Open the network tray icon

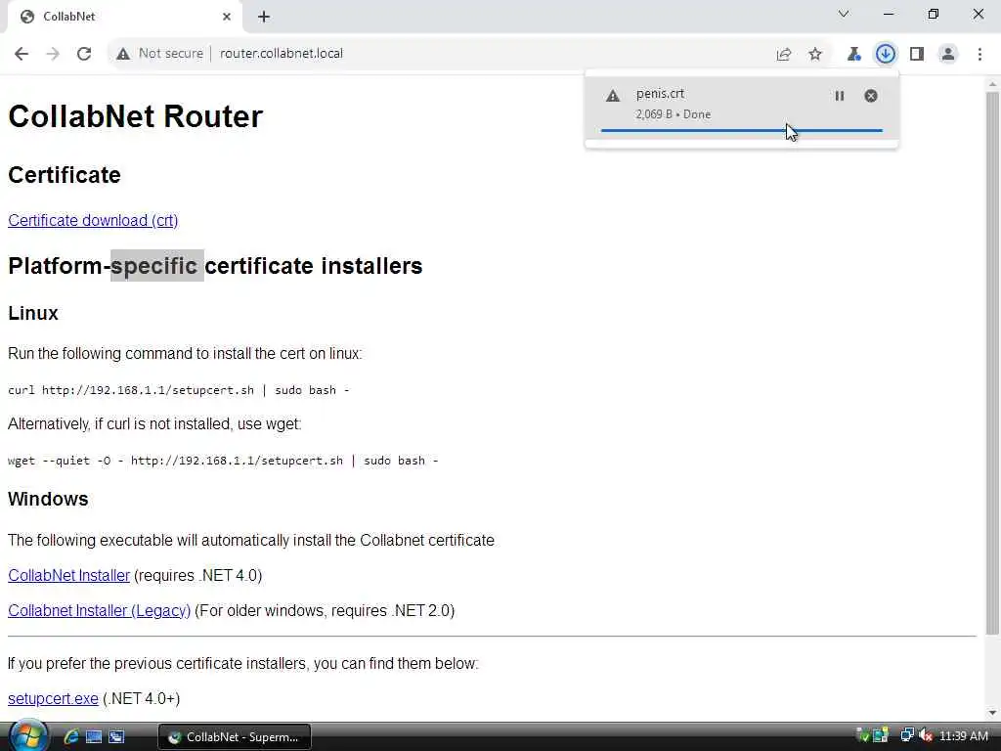[906, 736]
